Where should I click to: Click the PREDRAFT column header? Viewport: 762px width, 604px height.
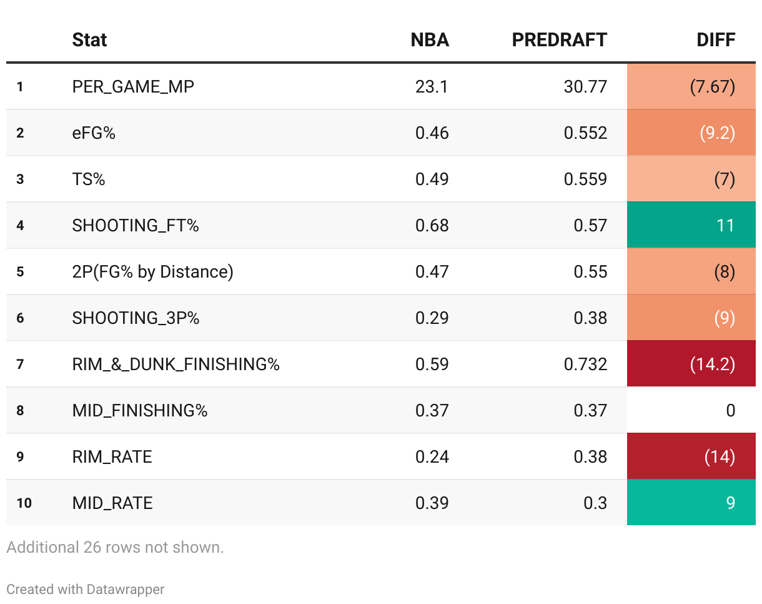click(x=559, y=40)
